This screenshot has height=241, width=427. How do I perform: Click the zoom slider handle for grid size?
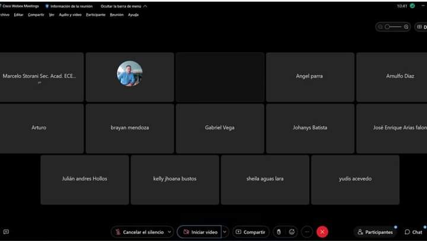click(x=387, y=27)
